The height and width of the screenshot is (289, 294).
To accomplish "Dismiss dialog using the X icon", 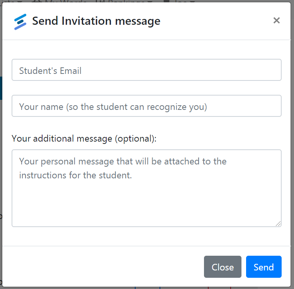I will coord(277,20).
